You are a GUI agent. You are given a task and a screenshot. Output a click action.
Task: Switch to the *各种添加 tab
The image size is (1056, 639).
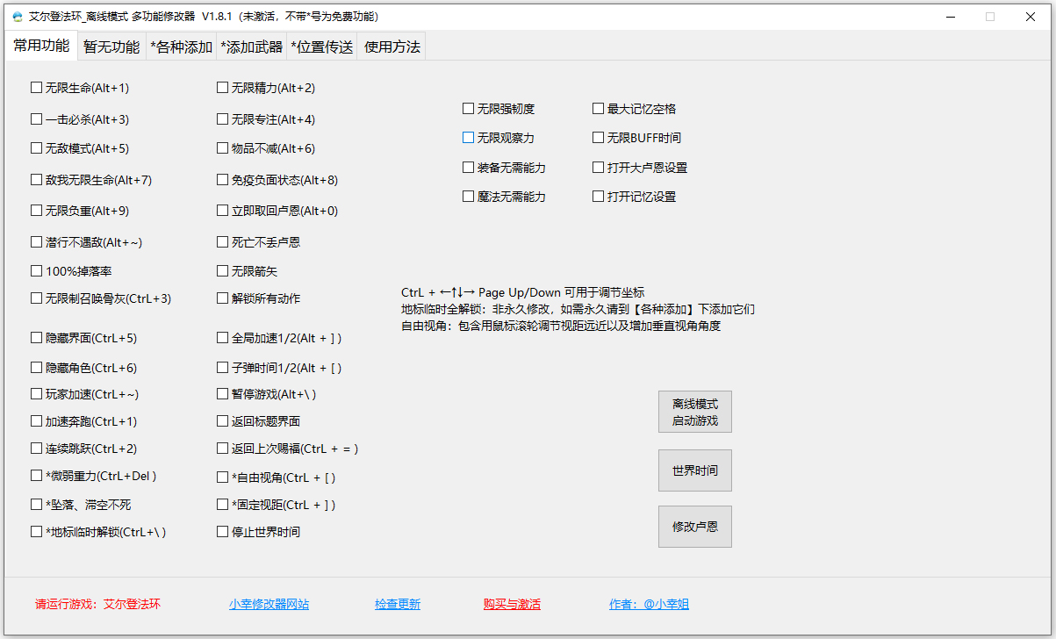[180, 46]
